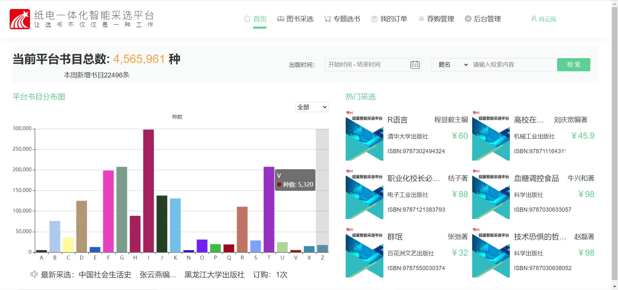Open the 全部 chart filter dropdown
Image resolution: width=618 pixels, height=290 pixels.
[312, 107]
